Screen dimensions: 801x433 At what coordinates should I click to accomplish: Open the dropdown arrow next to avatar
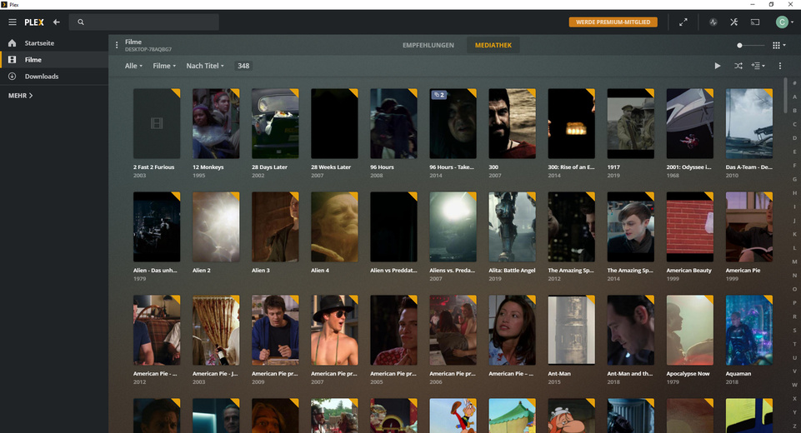(793, 22)
